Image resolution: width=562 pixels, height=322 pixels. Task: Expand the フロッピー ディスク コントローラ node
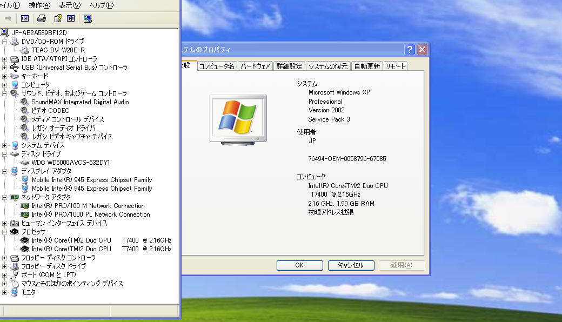4,258
